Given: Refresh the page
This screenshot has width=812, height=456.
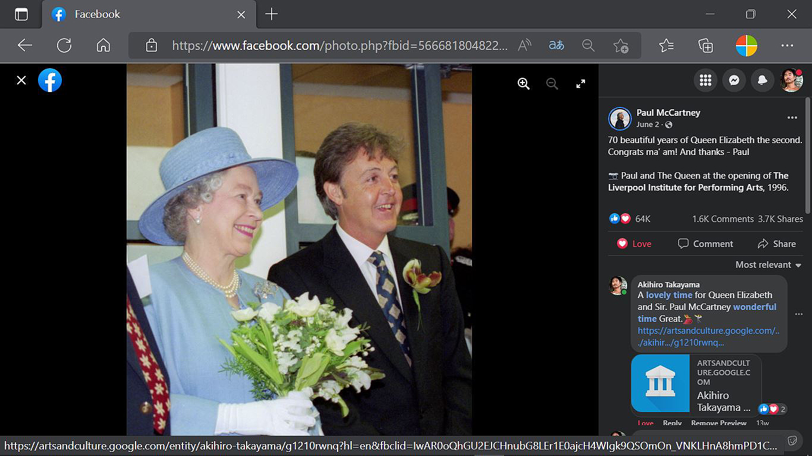Looking at the screenshot, I should [x=64, y=45].
